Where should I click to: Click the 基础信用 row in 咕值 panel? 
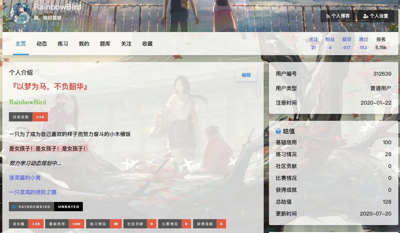click(x=334, y=143)
